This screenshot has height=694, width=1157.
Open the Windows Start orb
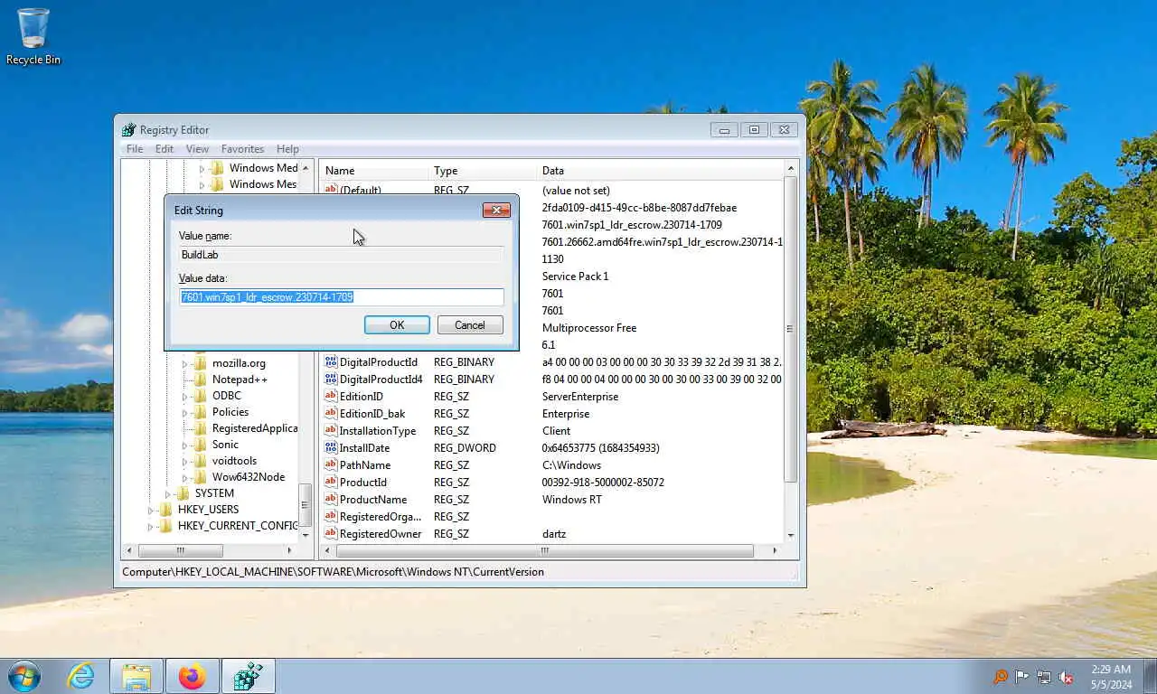(24, 676)
